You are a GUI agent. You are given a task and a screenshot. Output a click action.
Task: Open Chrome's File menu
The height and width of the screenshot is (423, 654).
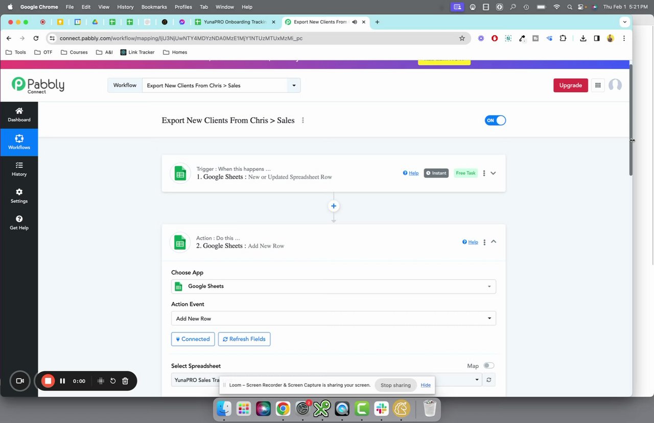69,7
